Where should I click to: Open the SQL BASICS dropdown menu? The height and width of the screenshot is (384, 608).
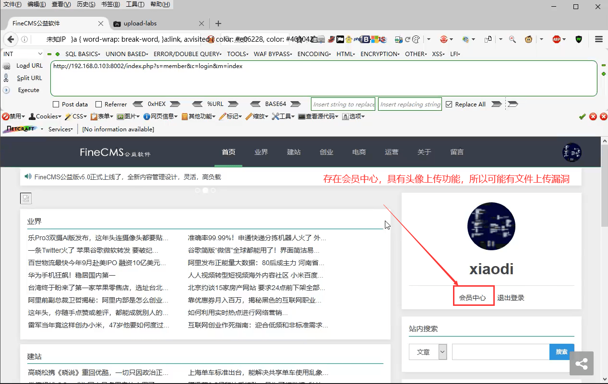pyautogui.click(x=83, y=54)
